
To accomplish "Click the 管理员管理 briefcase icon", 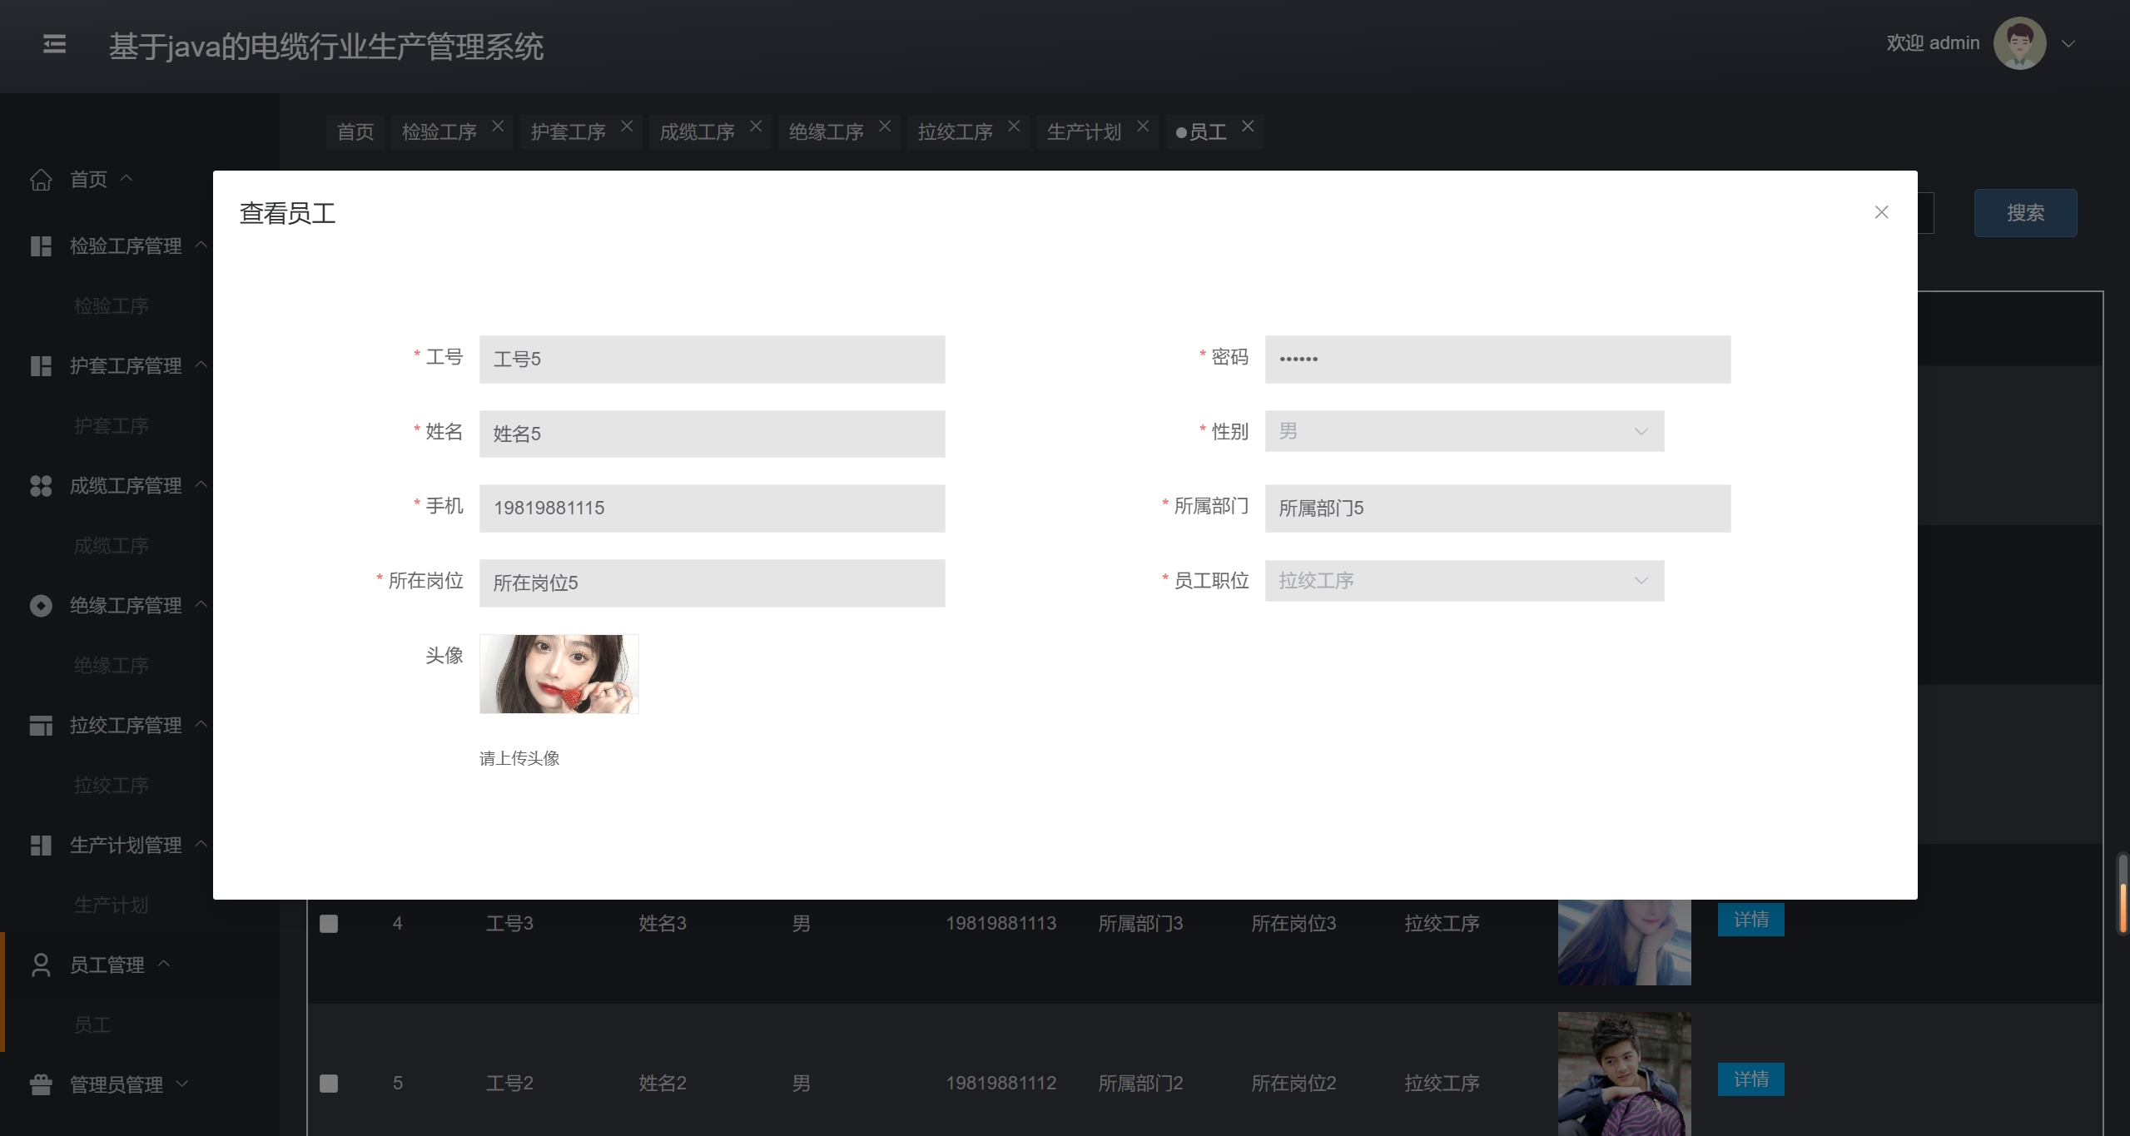I will [x=41, y=1085].
